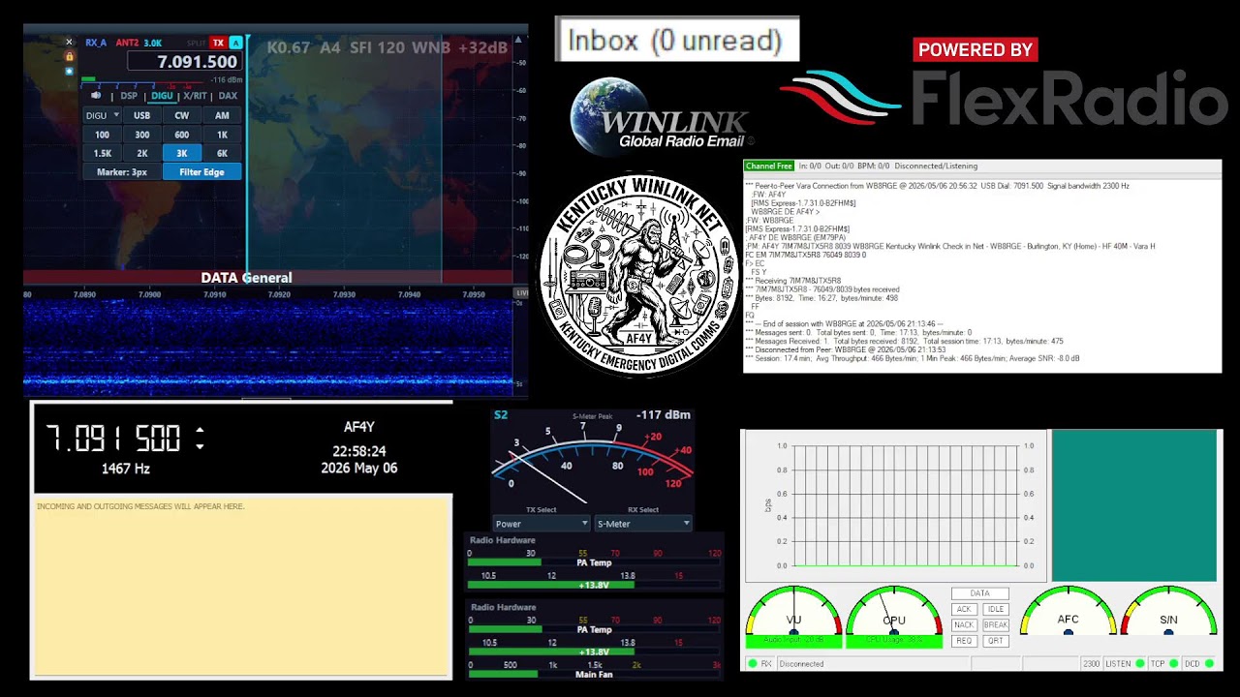Click the incoming and outgoing messages area
1240x697 pixels.
coord(243,585)
